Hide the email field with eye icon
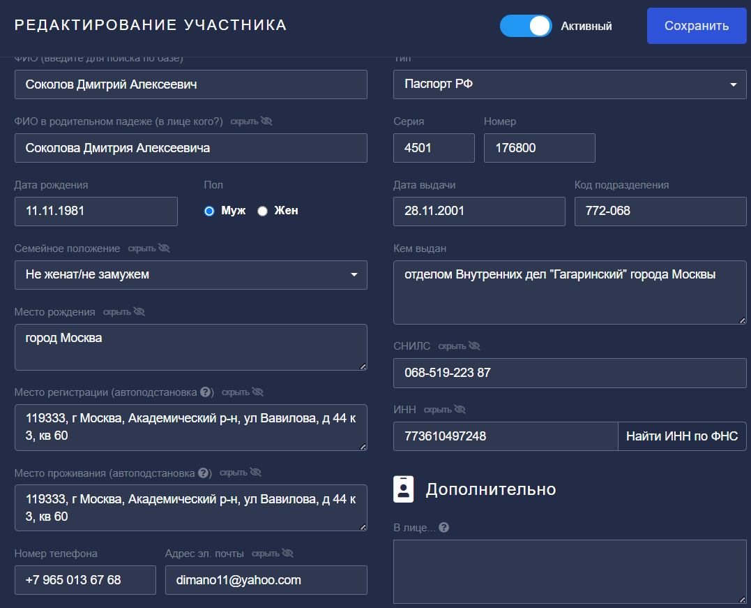 pos(287,554)
